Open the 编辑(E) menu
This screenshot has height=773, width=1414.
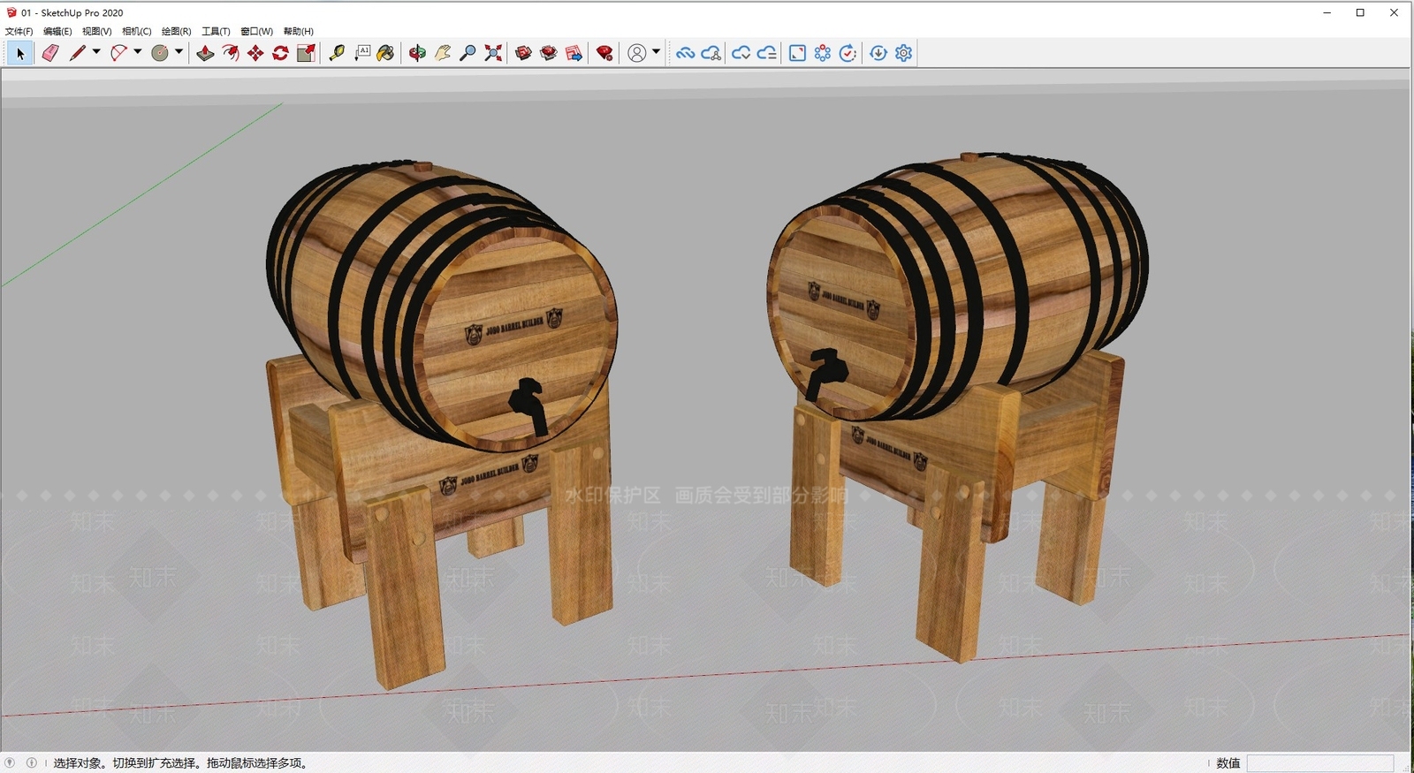pos(57,31)
